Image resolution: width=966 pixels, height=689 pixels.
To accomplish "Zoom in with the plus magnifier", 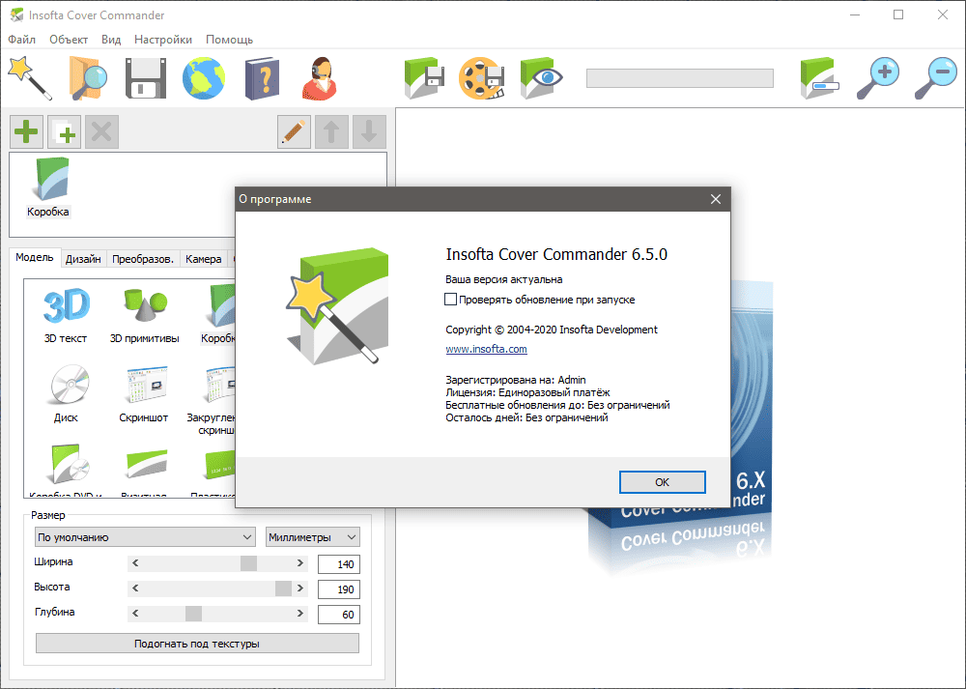I will [x=878, y=77].
